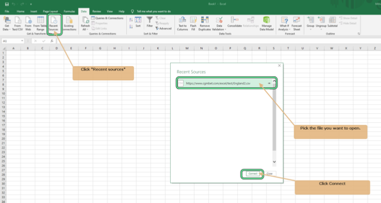Open the Sort dialog

click(138, 22)
